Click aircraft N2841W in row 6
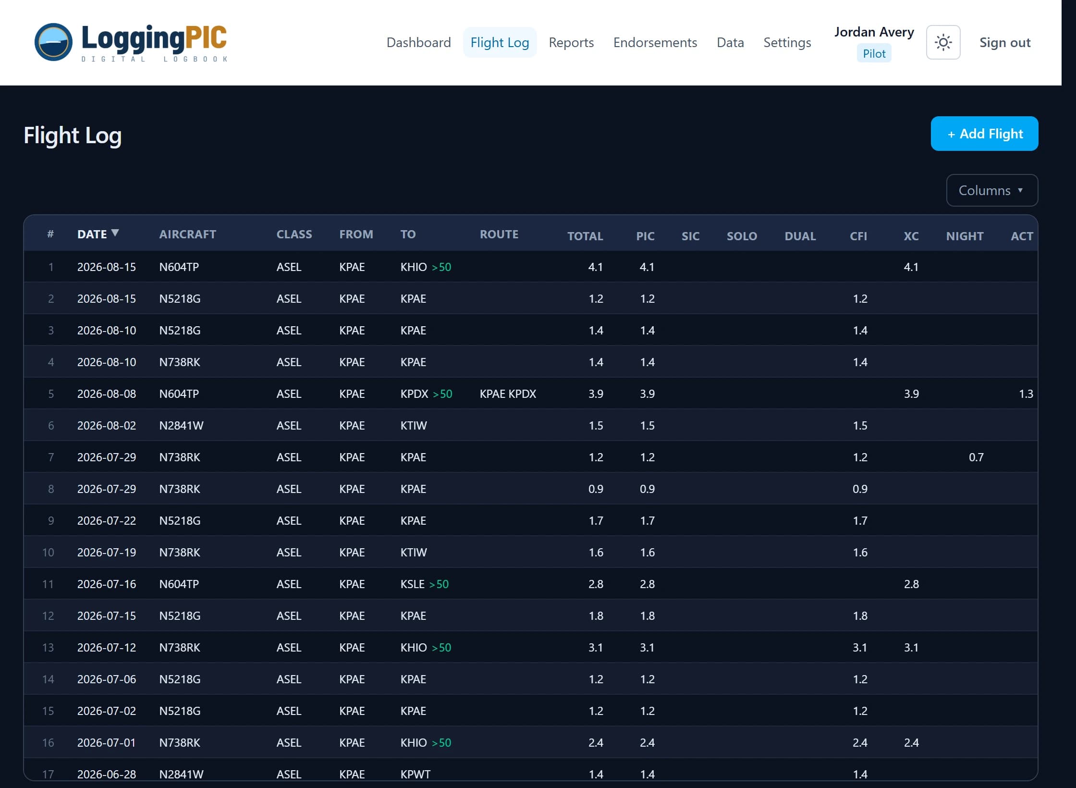 (181, 425)
